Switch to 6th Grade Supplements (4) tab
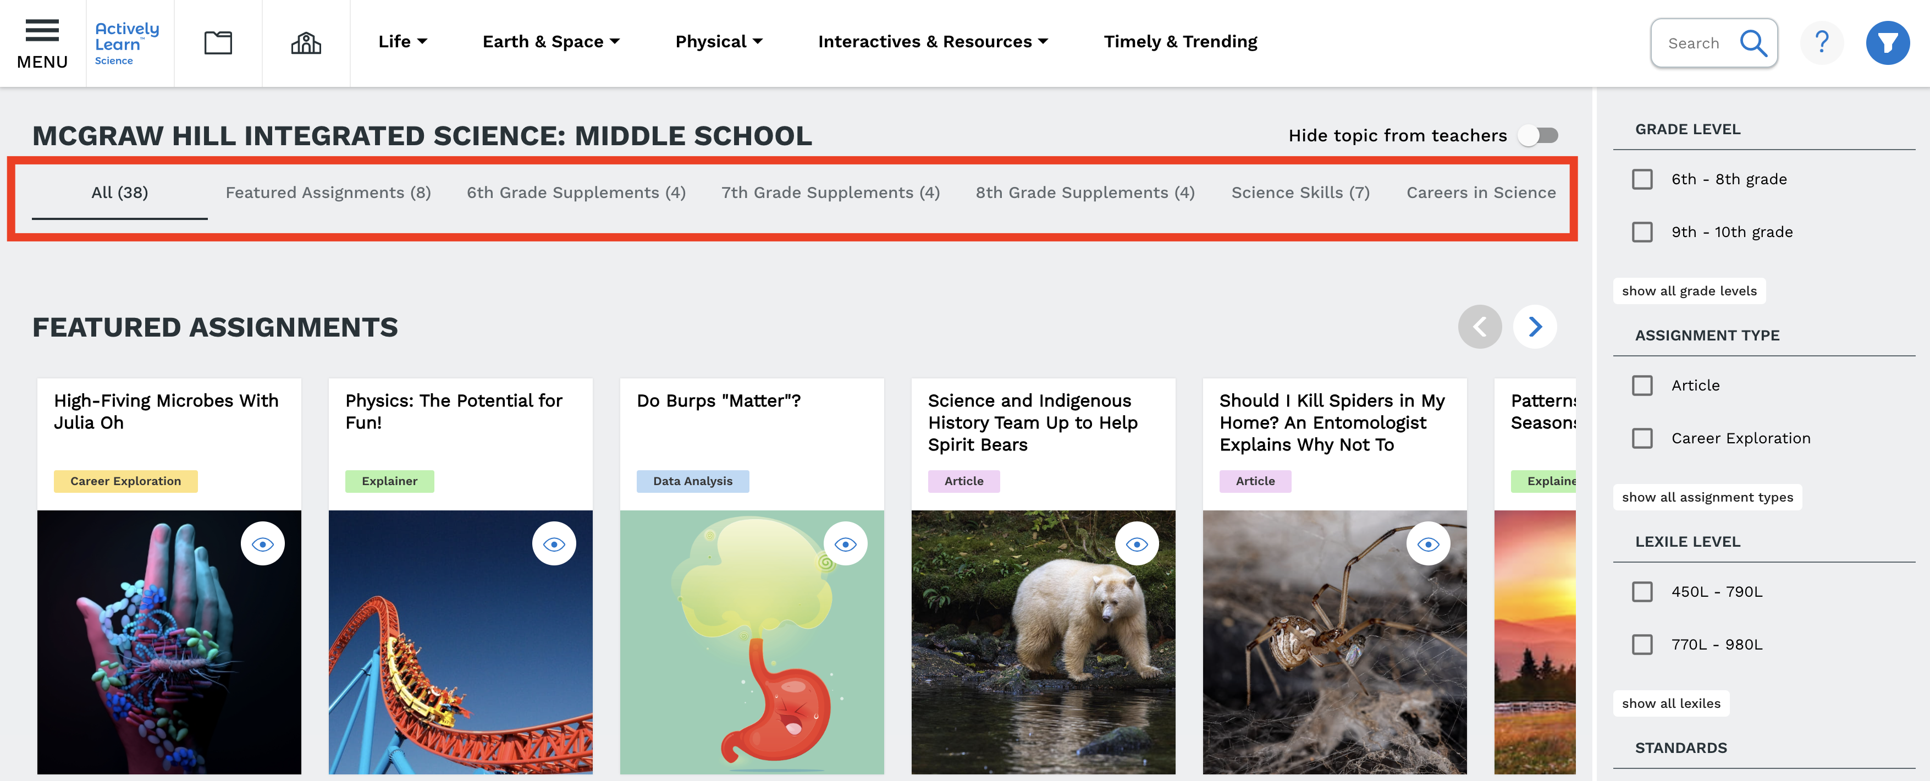 (x=576, y=193)
